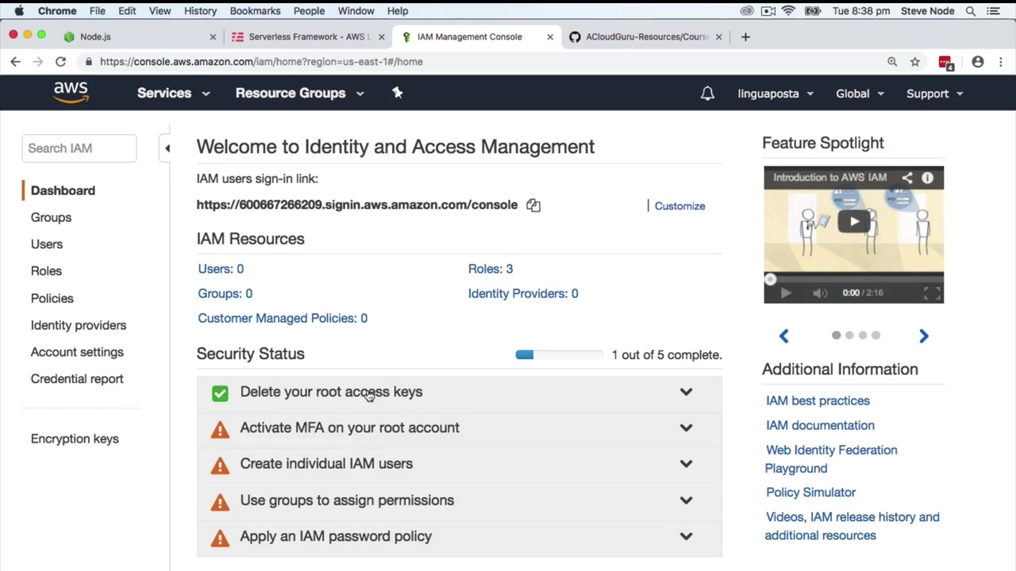Viewport: 1016px width, 571px height.
Task: Collapse the IAM sidebar with arrow
Action: tap(167, 148)
